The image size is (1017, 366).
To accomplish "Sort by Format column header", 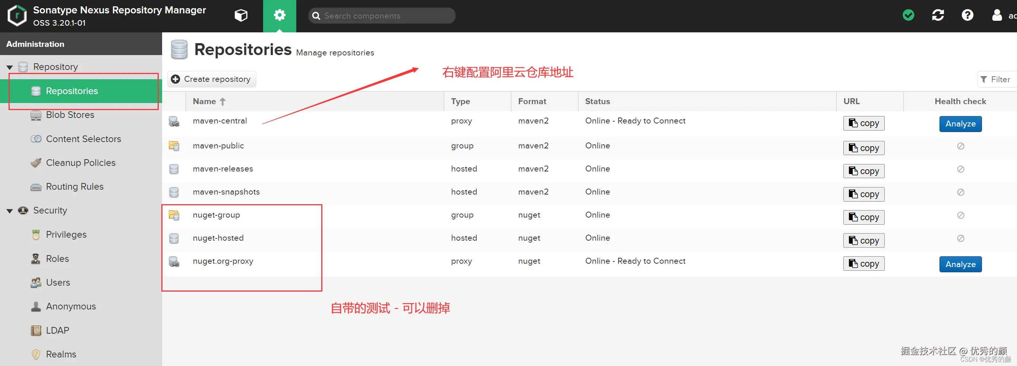I will coord(544,101).
